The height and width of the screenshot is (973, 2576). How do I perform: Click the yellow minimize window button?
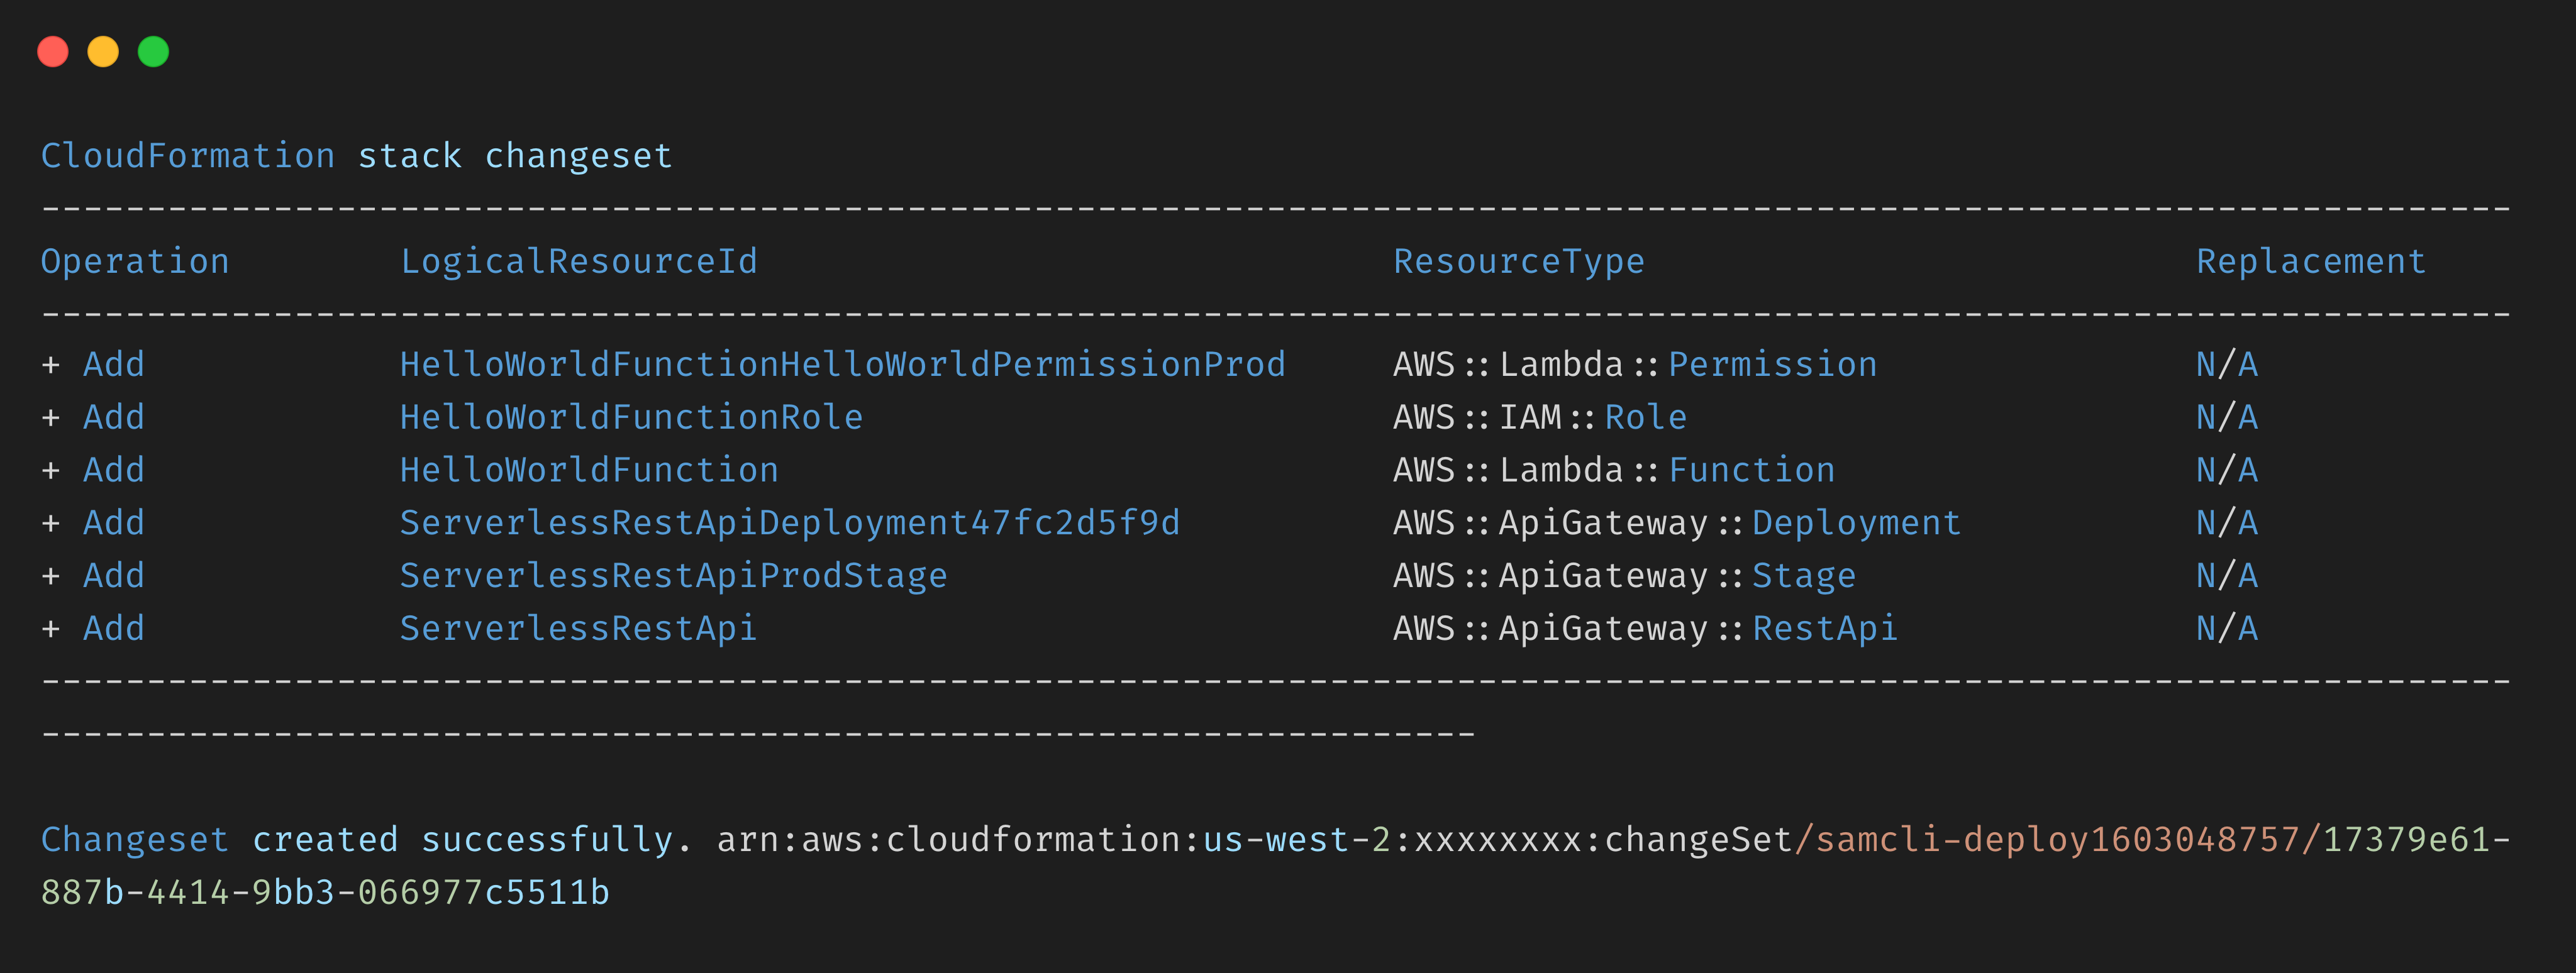[103, 51]
